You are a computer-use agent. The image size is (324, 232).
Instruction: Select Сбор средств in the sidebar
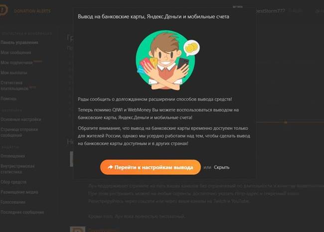(13, 182)
